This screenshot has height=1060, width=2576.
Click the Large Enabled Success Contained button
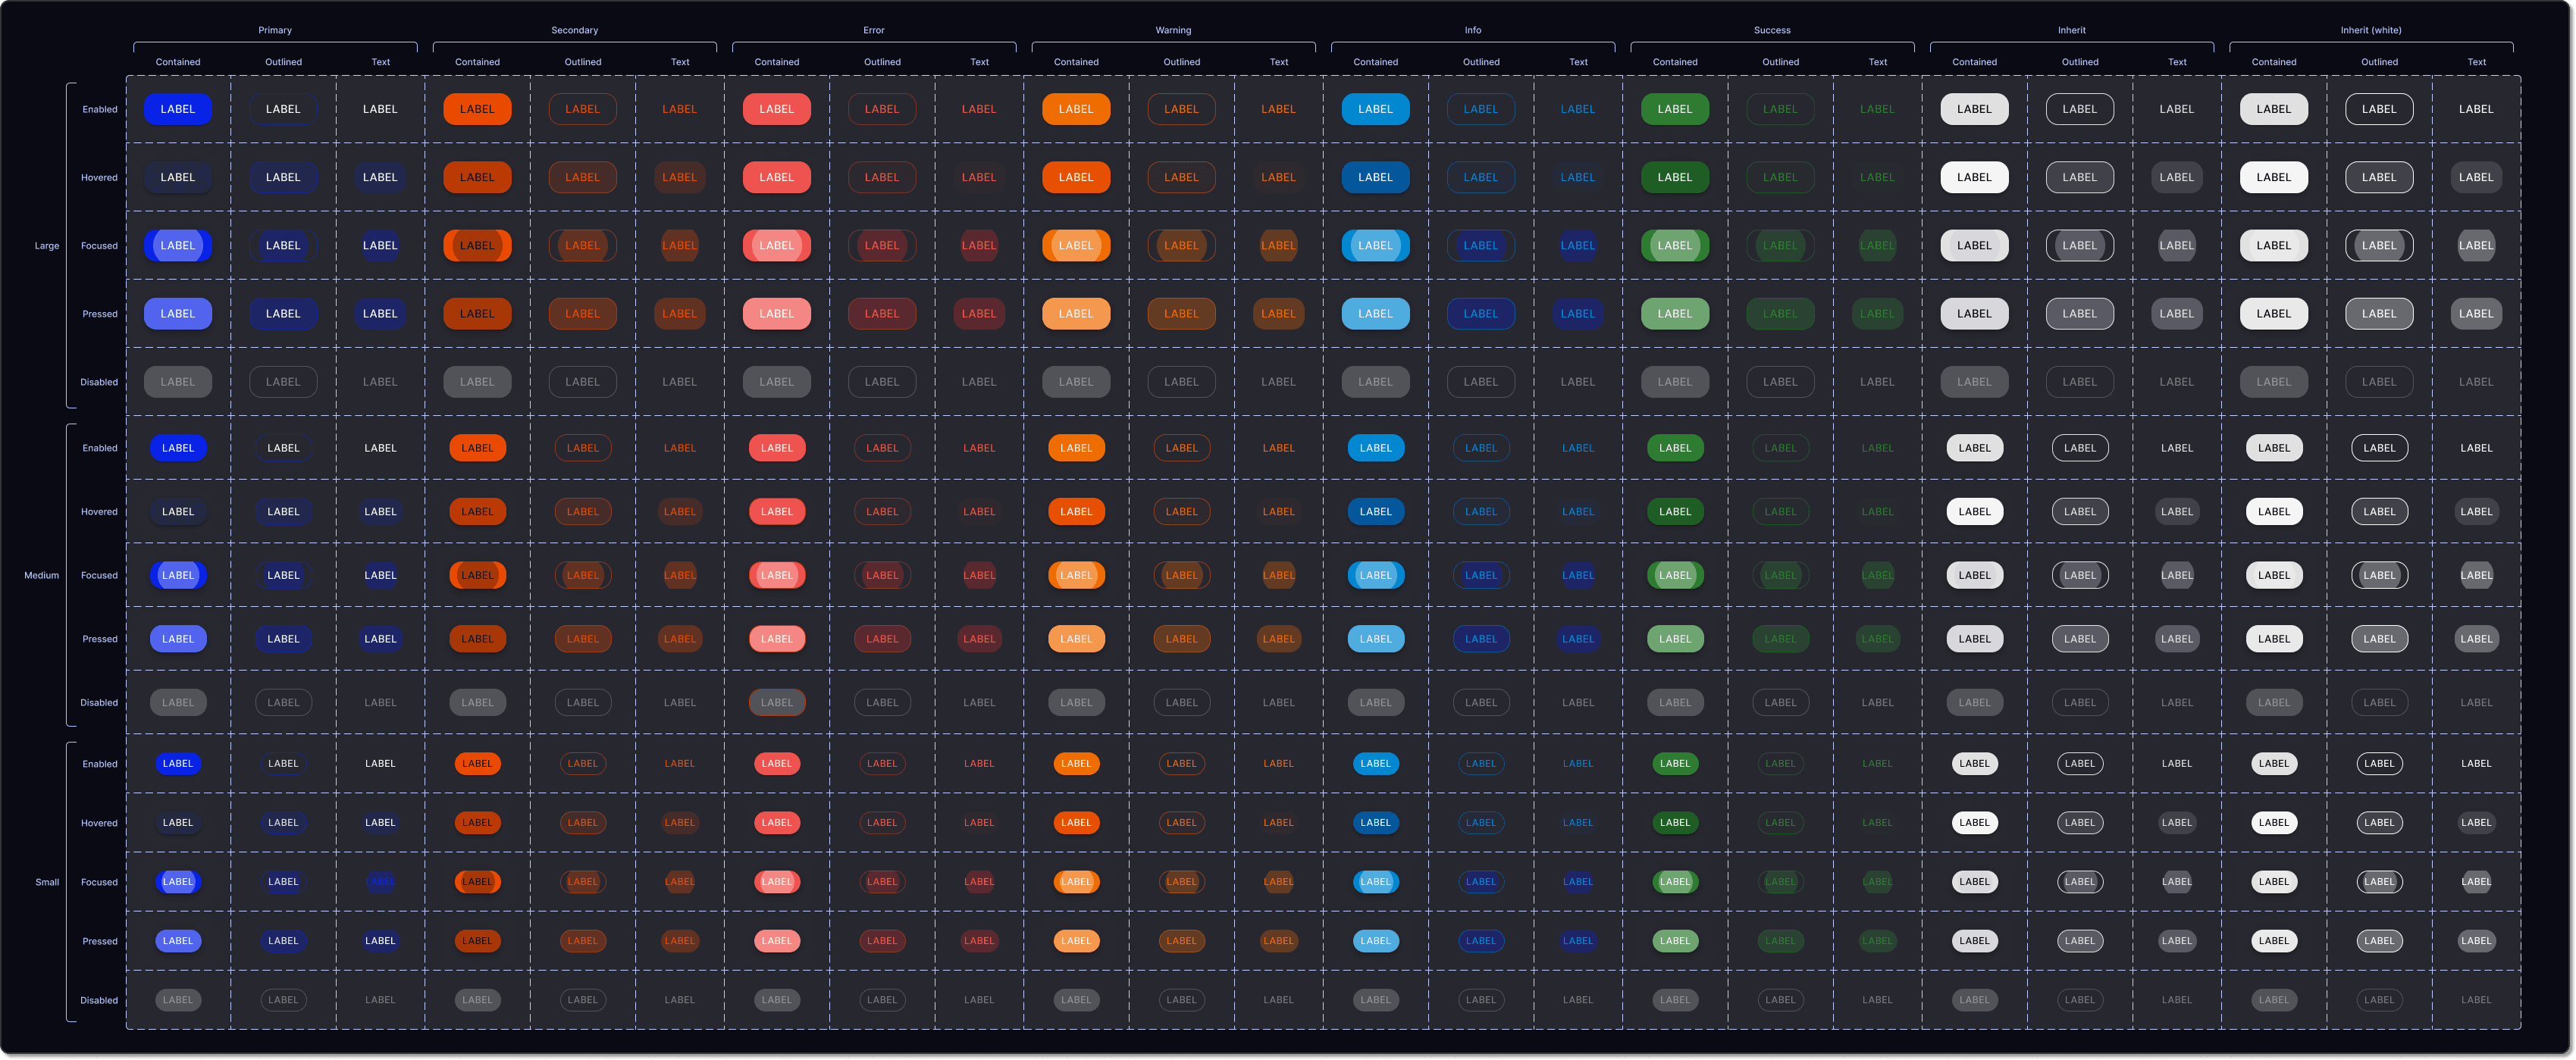point(1675,109)
